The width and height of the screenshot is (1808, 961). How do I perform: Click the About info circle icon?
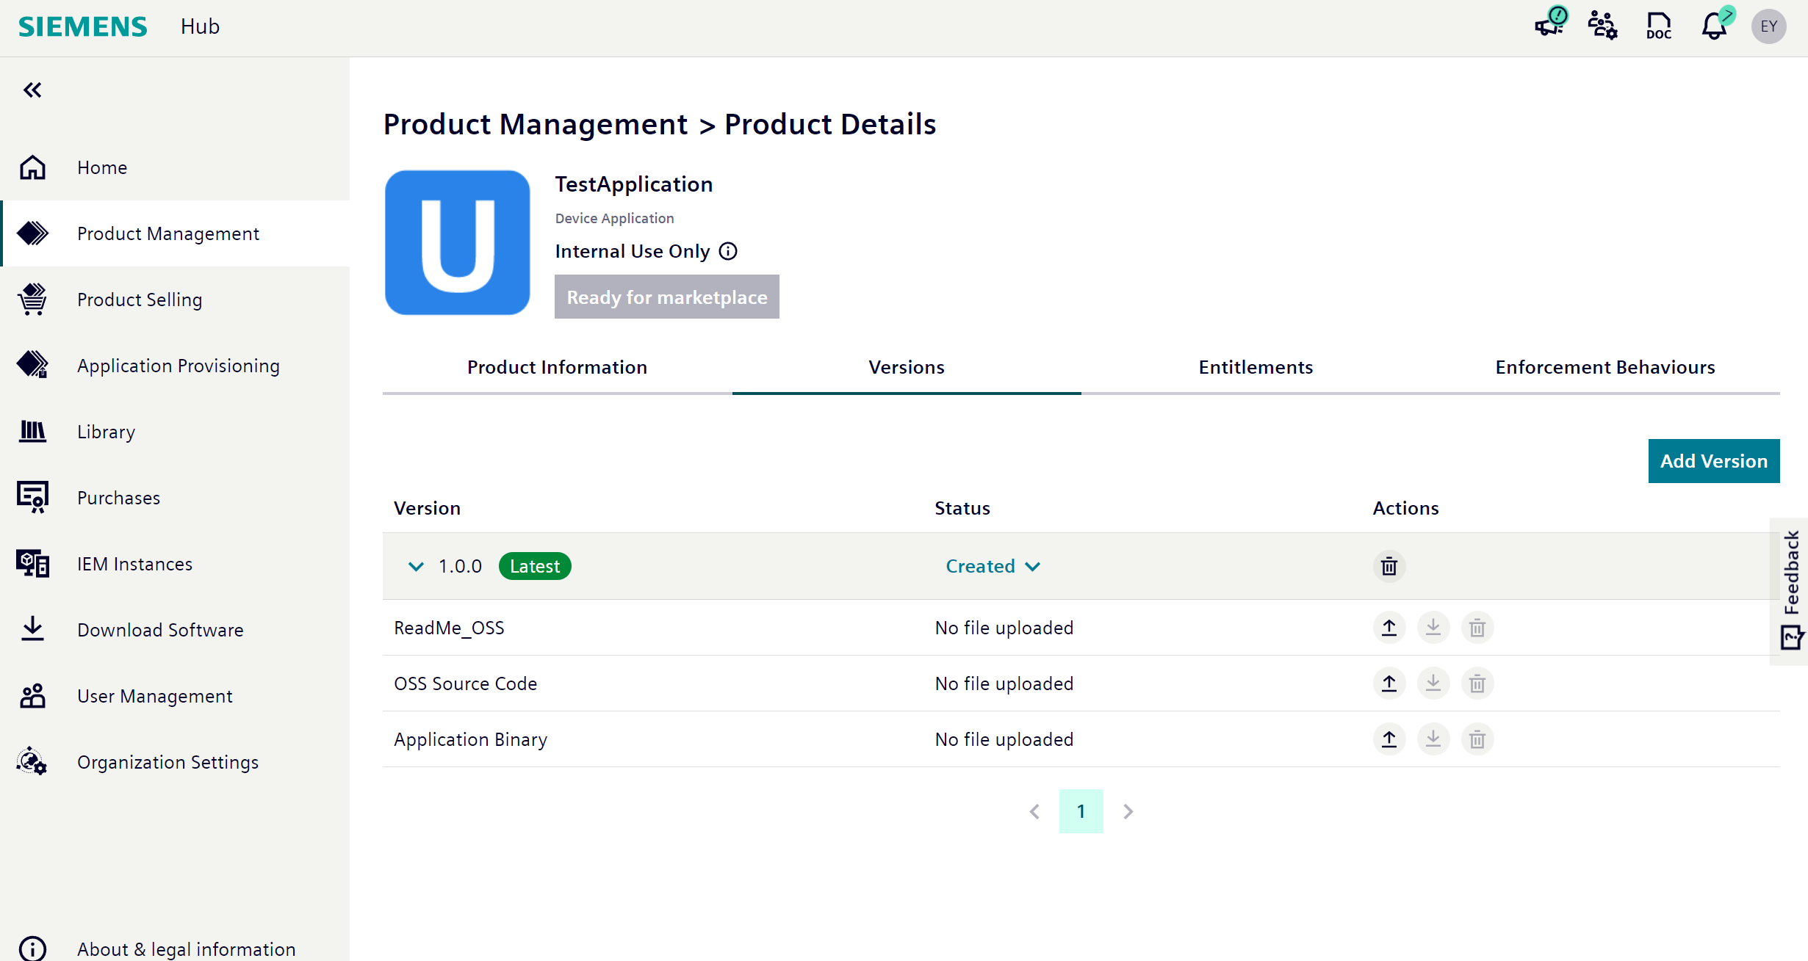32,949
